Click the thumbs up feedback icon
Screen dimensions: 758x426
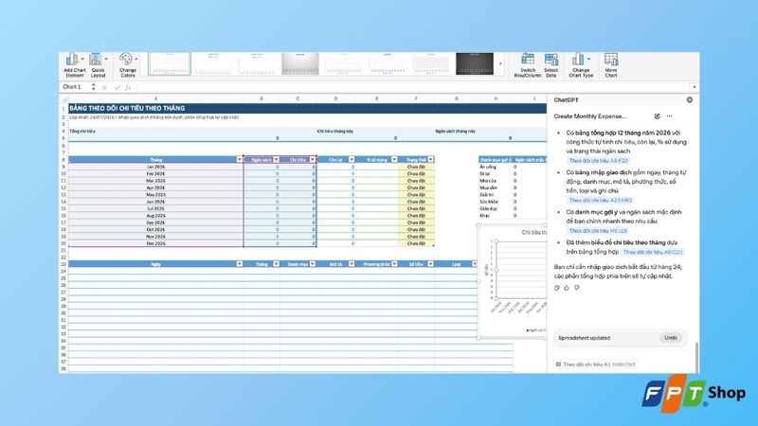coord(567,288)
